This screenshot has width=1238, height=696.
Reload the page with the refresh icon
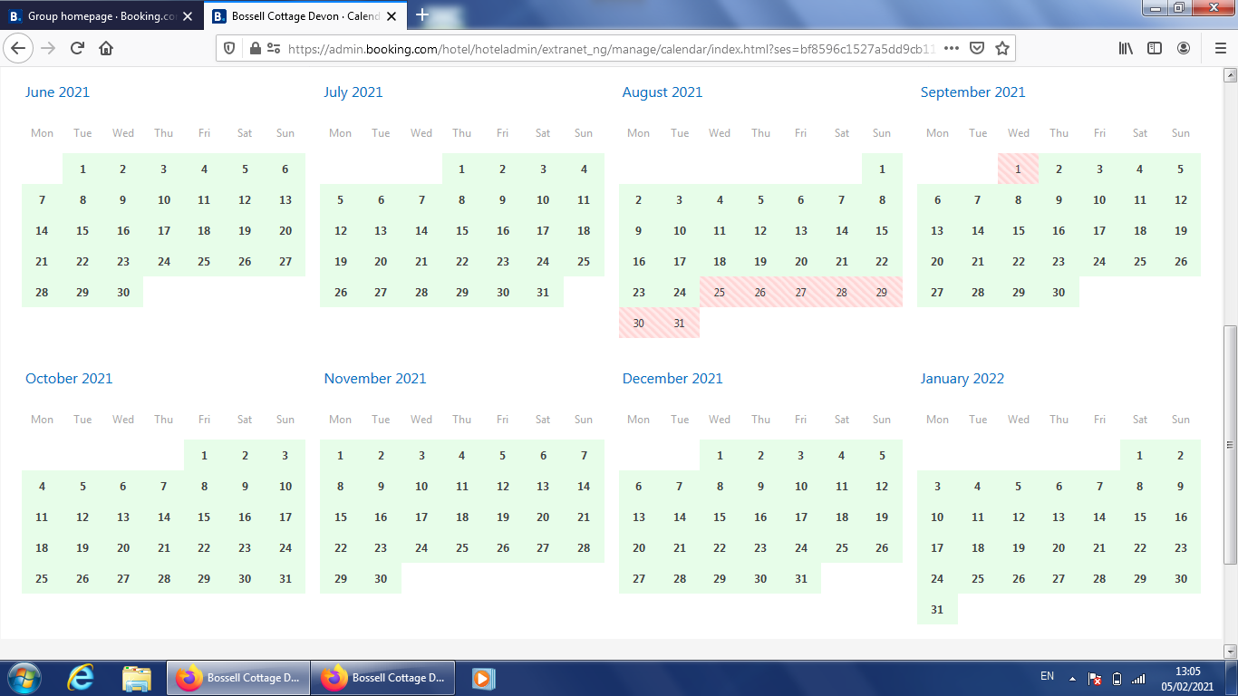pyautogui.click(x=77, y=48)
